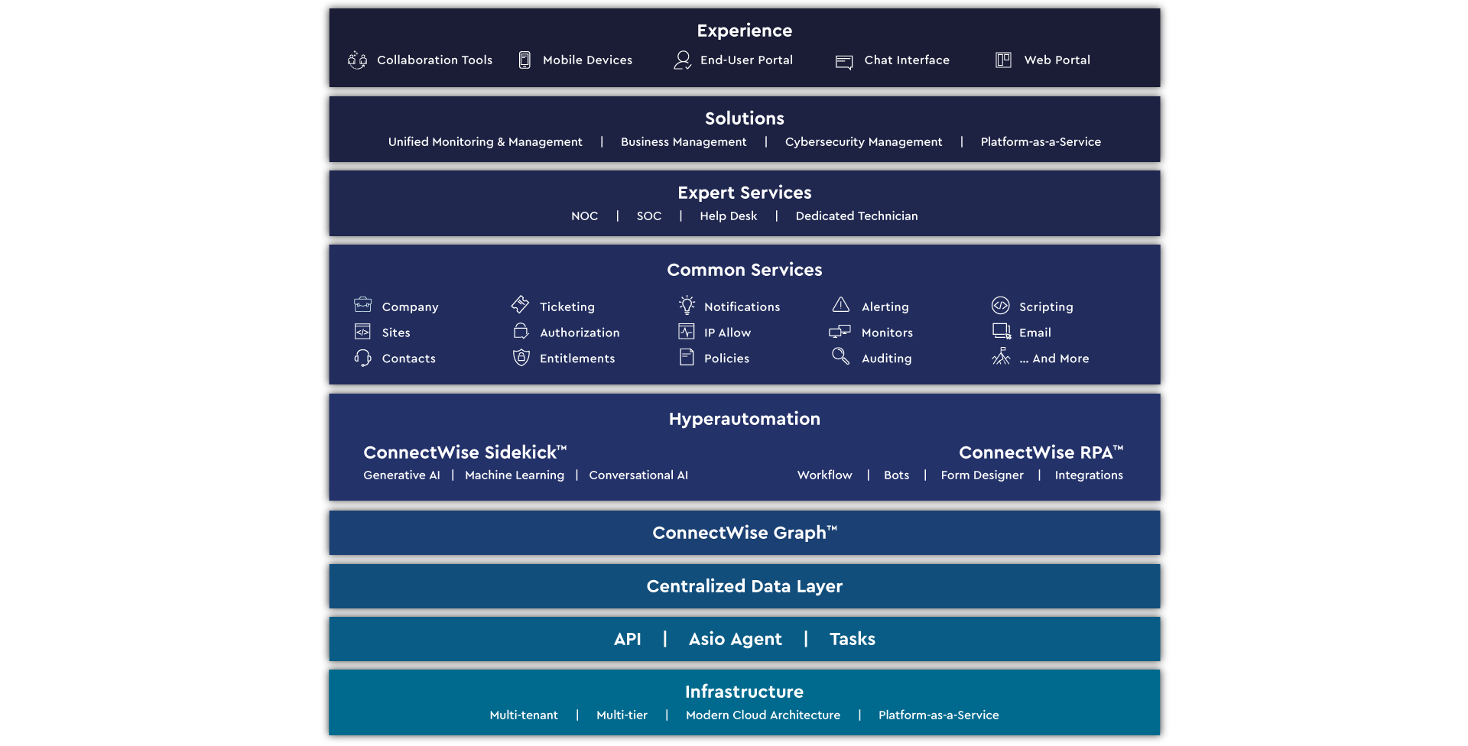Viewport: 1468px width, 746px height.
Task: Select the Infrastructure heading
Action: pyautogui.click(x=744, y=692)
